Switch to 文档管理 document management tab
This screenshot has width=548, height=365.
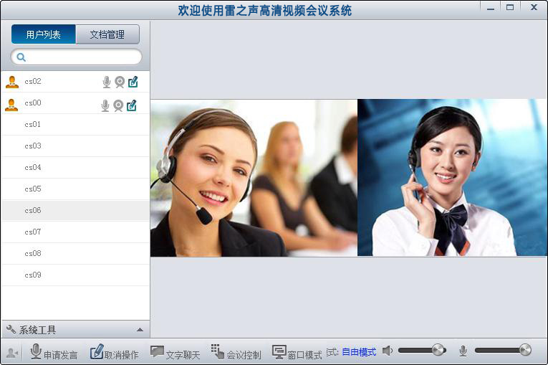point(107,34)
